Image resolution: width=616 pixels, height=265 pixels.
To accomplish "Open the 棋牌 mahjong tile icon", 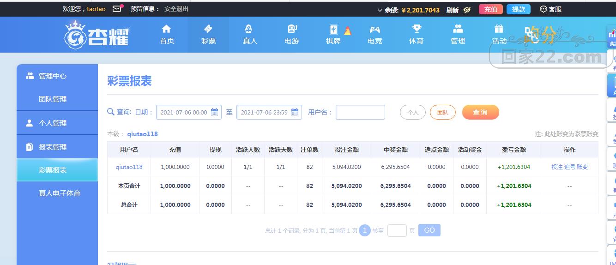I will click(x=333, y=30).
